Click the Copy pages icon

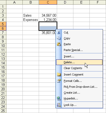pos(59,38)
